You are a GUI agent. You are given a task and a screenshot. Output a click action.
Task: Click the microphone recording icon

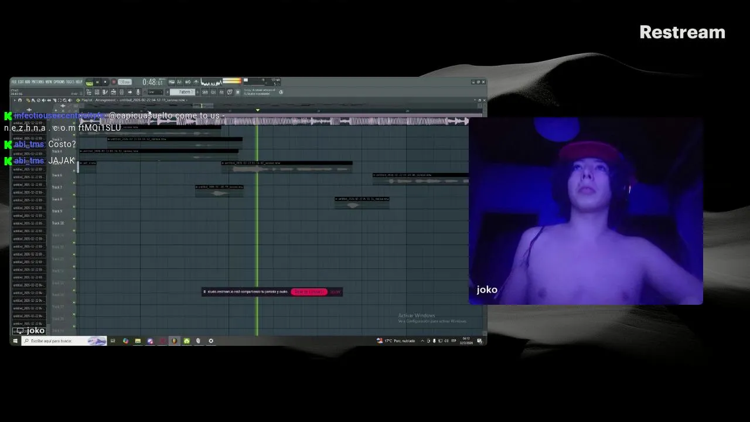click(x=138, y=92)
